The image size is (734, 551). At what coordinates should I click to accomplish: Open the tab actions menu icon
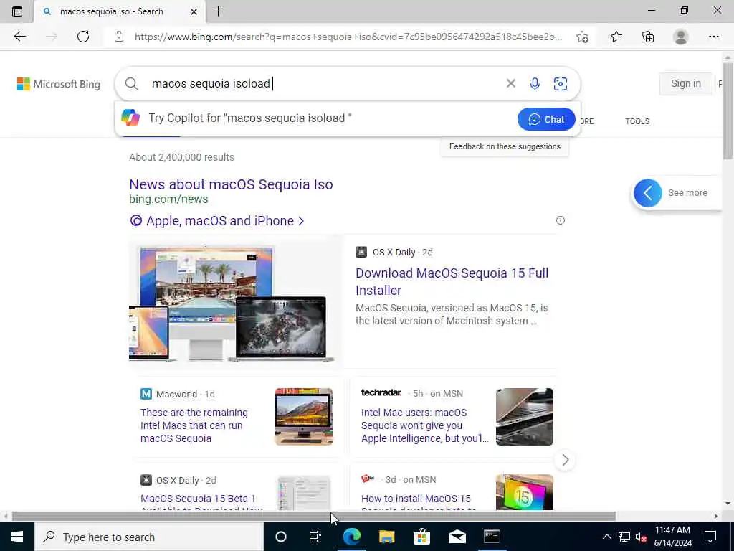click(17, 11)
